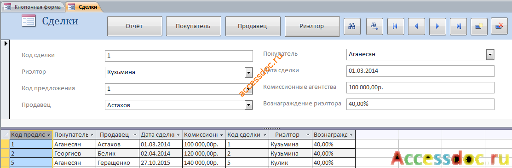
Task: Click the Астахов cell in the datasheet
Action: (x=118, y=144)
